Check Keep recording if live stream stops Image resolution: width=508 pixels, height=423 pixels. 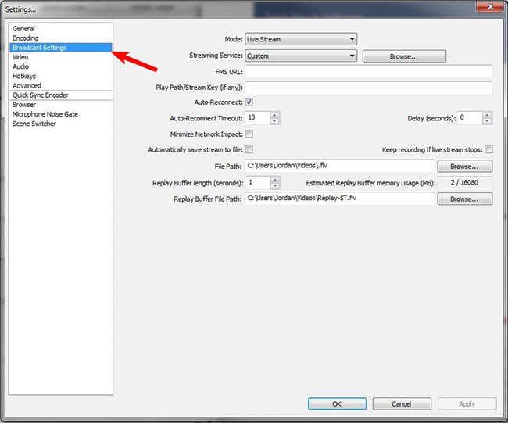(488, 149)
